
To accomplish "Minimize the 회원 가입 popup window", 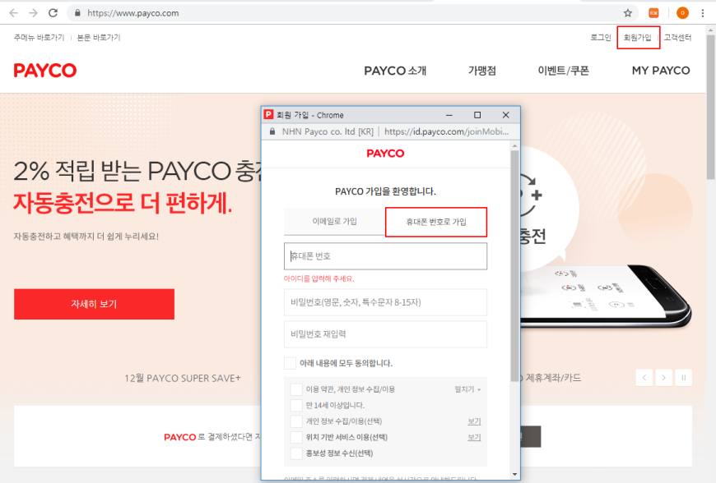I will (449, 115).
